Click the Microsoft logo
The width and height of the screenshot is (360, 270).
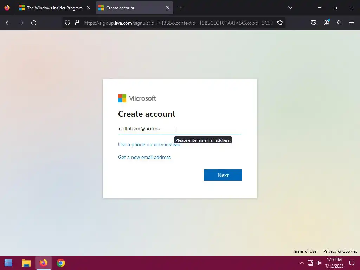[x=137, y=98]
